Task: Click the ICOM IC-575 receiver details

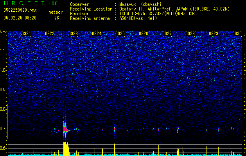Action: pyautogui.click(x=157, y=14)
